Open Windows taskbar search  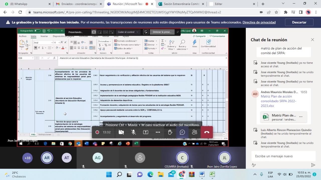click(119, 174)
